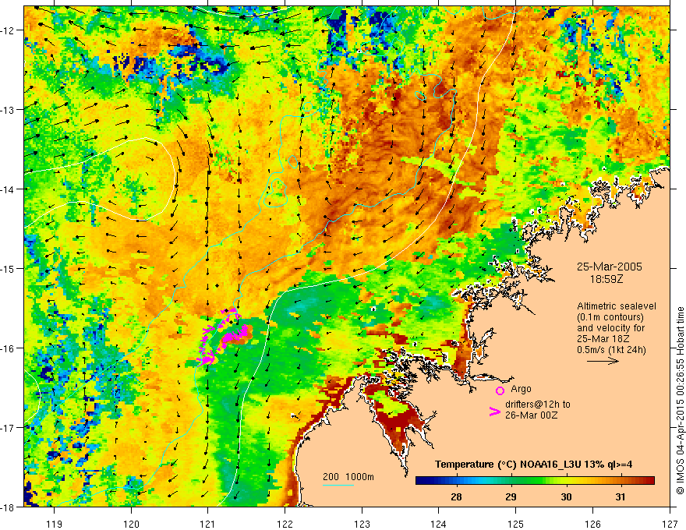Image resolution: width=686 pixels, height=530 pixels.
Task: Click the 0.5m/s (1kt 24h) text
Action: coord(611,350)
